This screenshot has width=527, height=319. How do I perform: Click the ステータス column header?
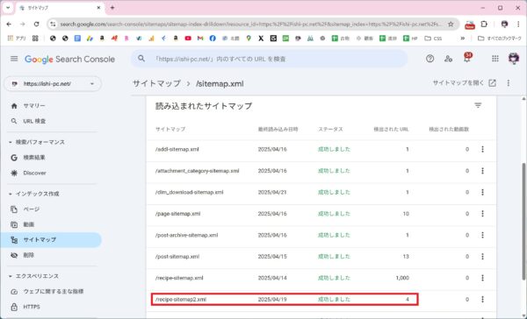coord(330,129)
